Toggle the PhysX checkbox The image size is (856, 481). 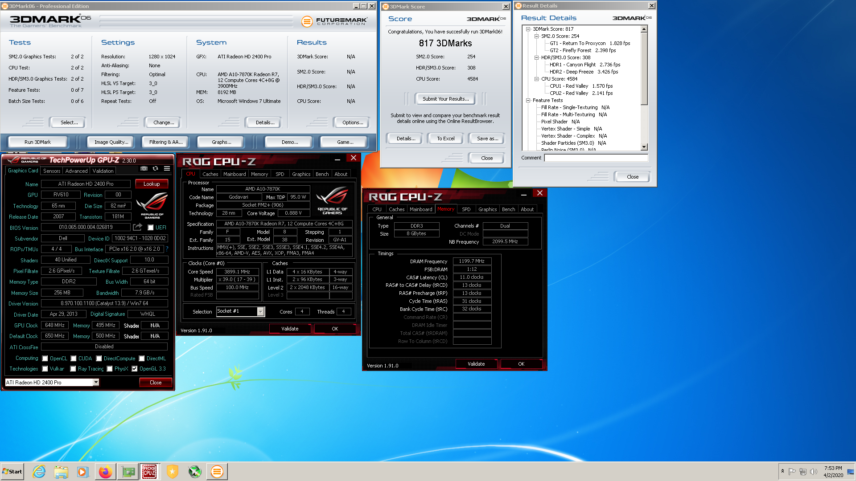[x=110, y=369]
